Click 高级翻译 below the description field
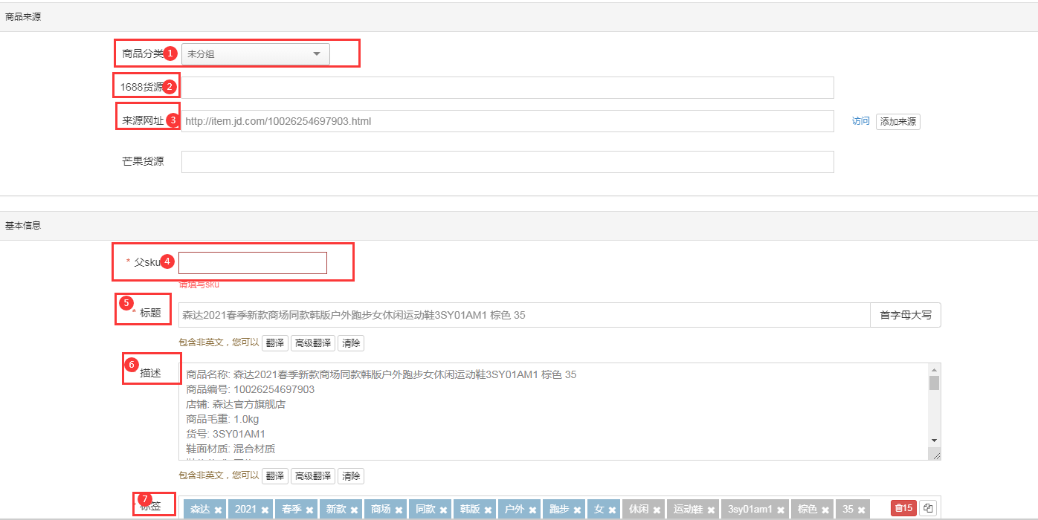This screenshot has width=1038, height=520. coord(312,476)
